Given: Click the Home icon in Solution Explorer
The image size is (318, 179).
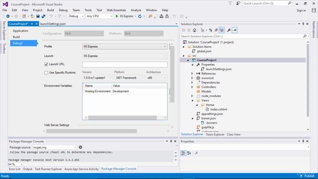Looking at the screenshot, I should tap(194, 30).
